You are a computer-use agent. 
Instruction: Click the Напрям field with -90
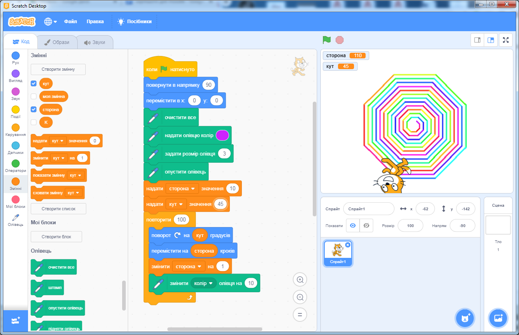point(463,225)
